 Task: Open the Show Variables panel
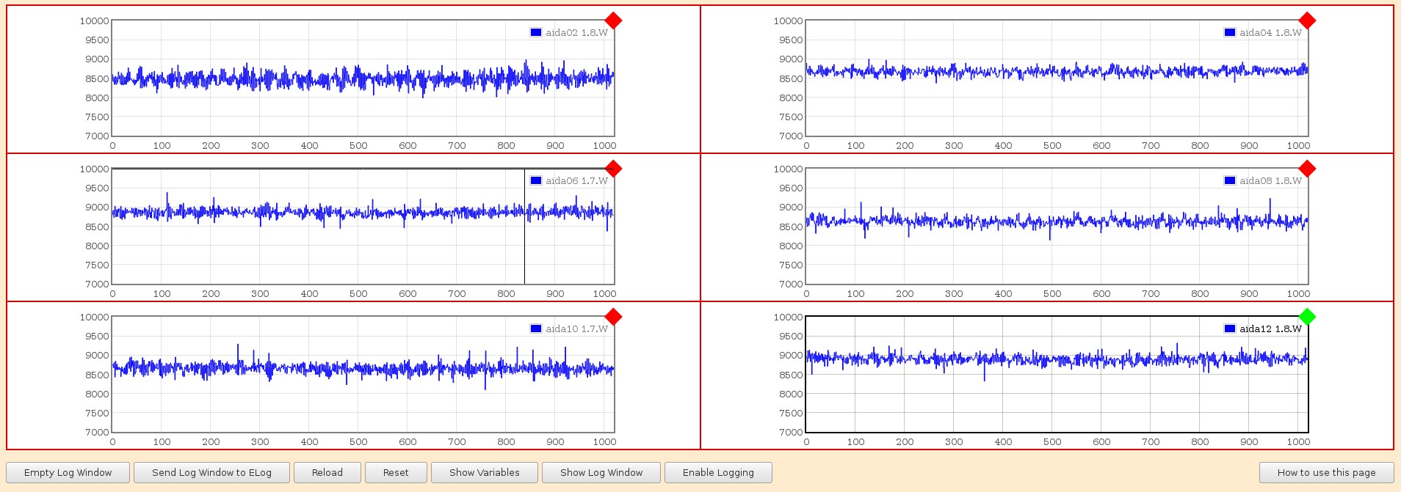point(485,472)
